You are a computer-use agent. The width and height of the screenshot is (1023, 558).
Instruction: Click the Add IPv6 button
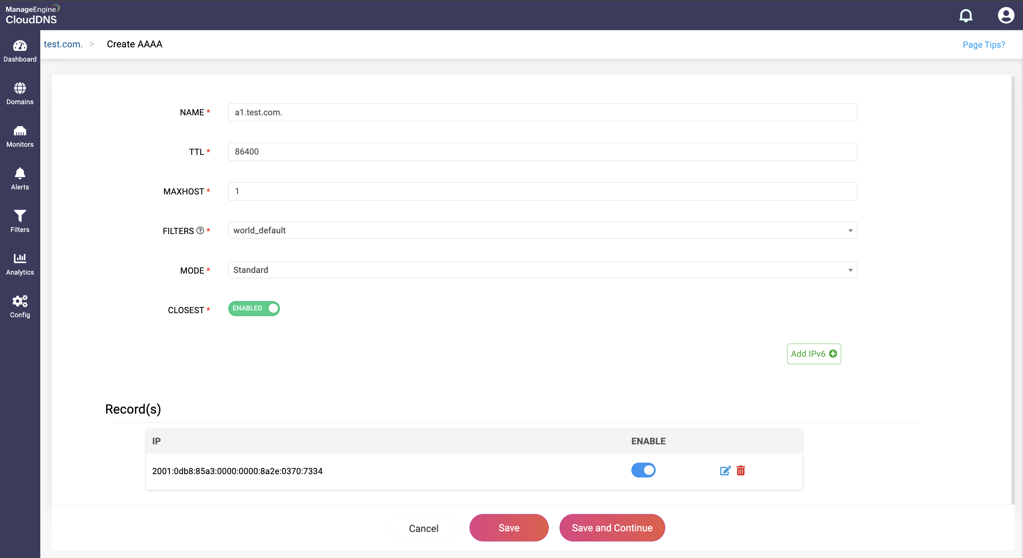[x=813, y=354]
